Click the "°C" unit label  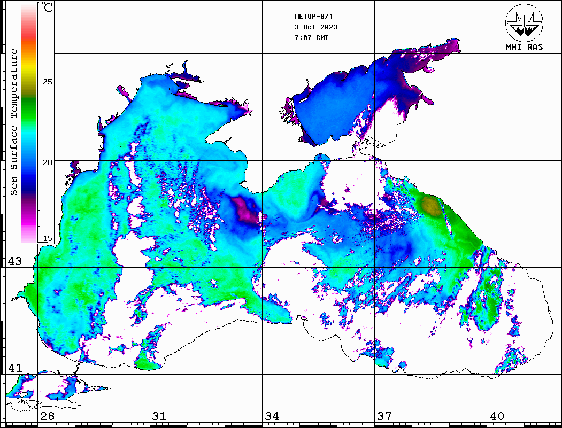[47, 7]
